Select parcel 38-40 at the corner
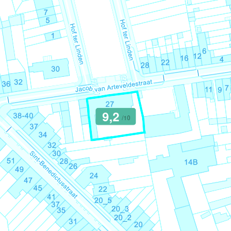This screenshot has height=231, width=231. (x=23, y=115)
